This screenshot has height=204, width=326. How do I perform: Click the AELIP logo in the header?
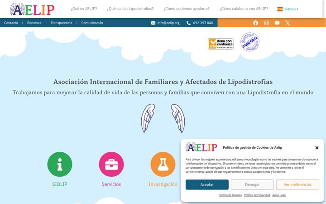32,10
